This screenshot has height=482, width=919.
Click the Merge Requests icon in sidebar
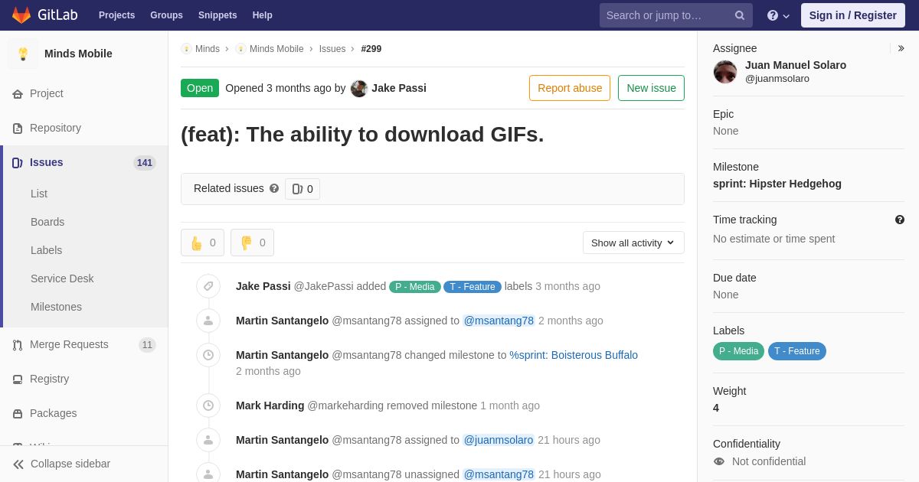[x=18, y=345]
